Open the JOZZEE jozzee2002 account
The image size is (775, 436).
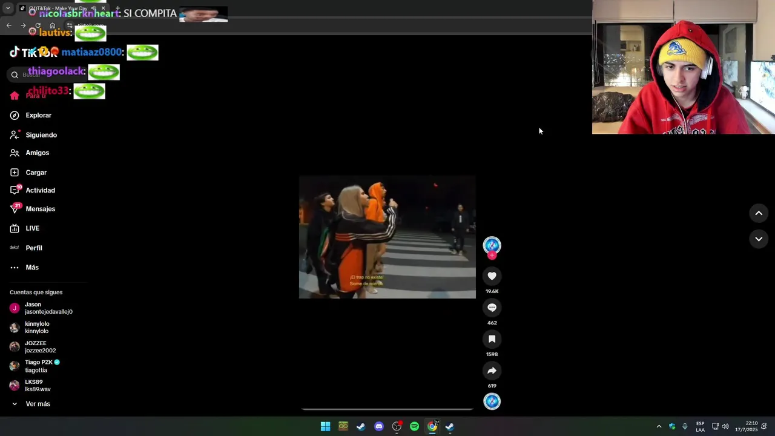(33, 347)
